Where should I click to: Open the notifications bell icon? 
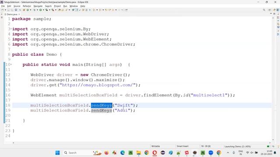tap(275, 153)
